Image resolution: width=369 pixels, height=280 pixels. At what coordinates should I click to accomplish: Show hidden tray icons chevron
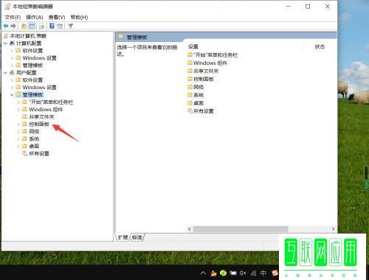pos(203,273)
